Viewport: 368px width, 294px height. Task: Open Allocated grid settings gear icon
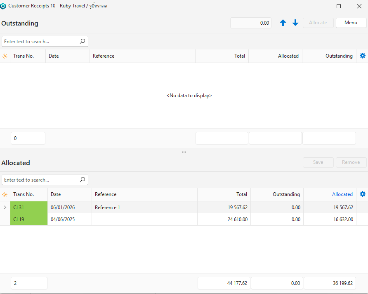tap(363, 194)
